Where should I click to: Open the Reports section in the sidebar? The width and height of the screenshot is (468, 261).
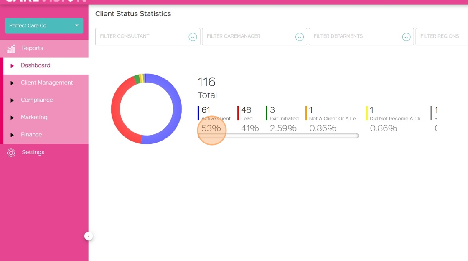(44, 48)
